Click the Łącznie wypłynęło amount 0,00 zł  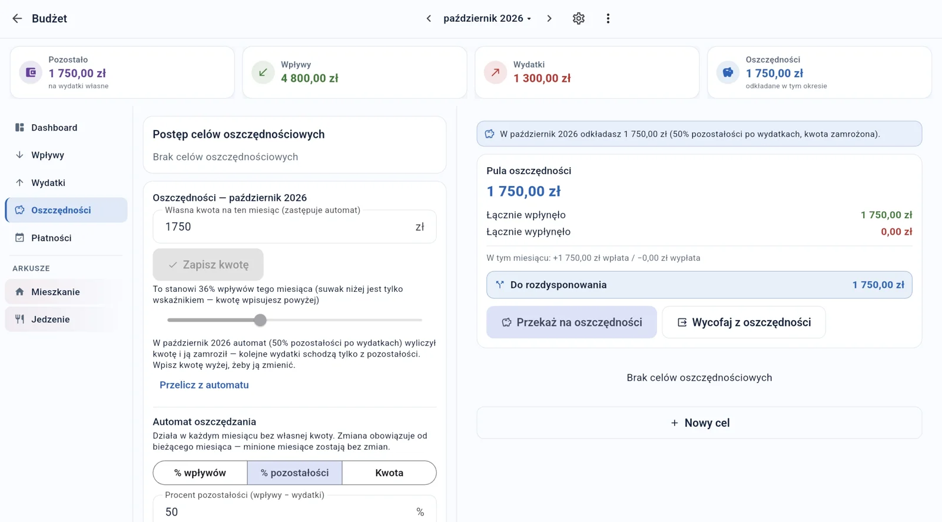click(896, 232)
